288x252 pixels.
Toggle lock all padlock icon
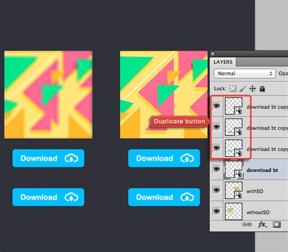(262, 88)
